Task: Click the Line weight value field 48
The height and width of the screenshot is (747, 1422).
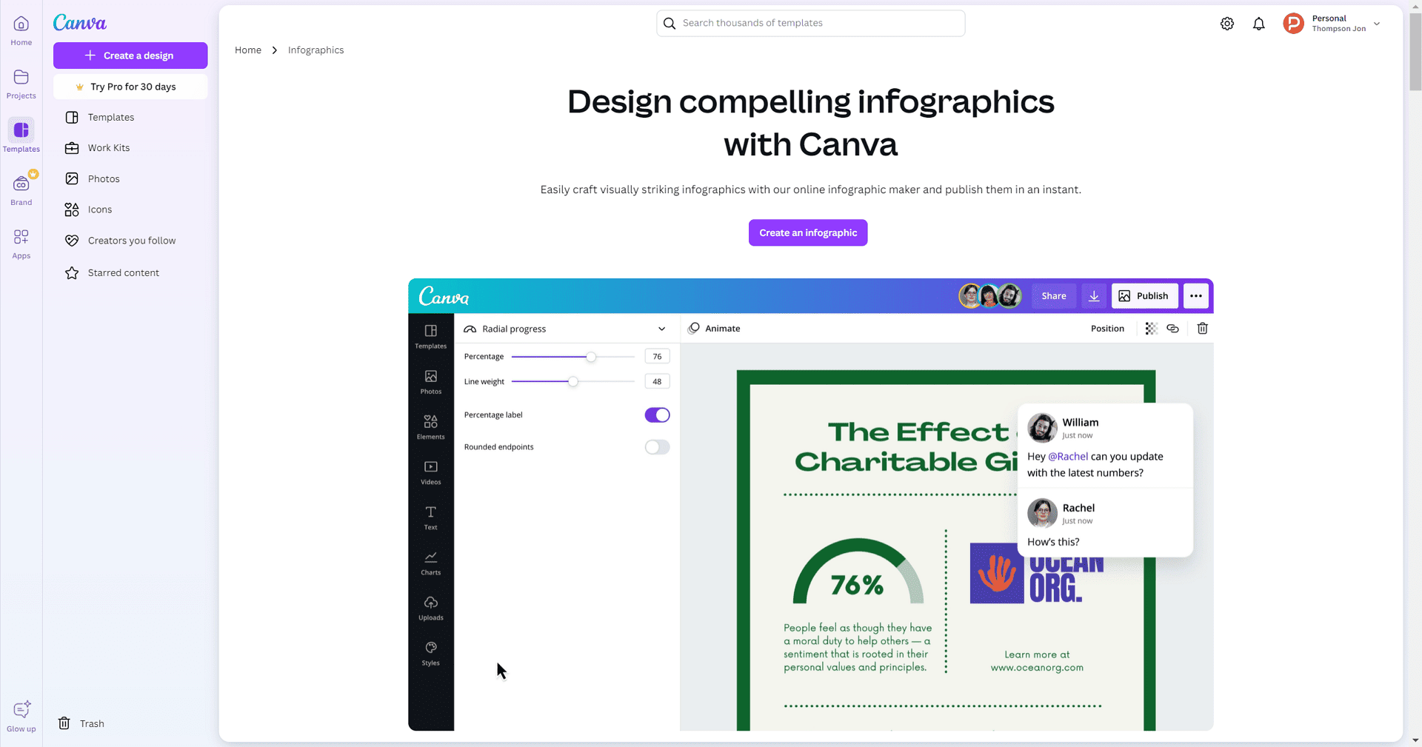Action: tap(657, 381)
